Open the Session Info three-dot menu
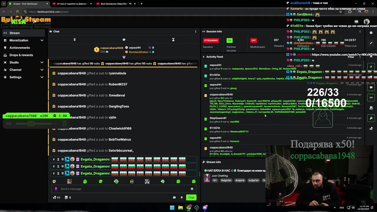The width and height of the screenshot is (377, 212). point(360,32)
